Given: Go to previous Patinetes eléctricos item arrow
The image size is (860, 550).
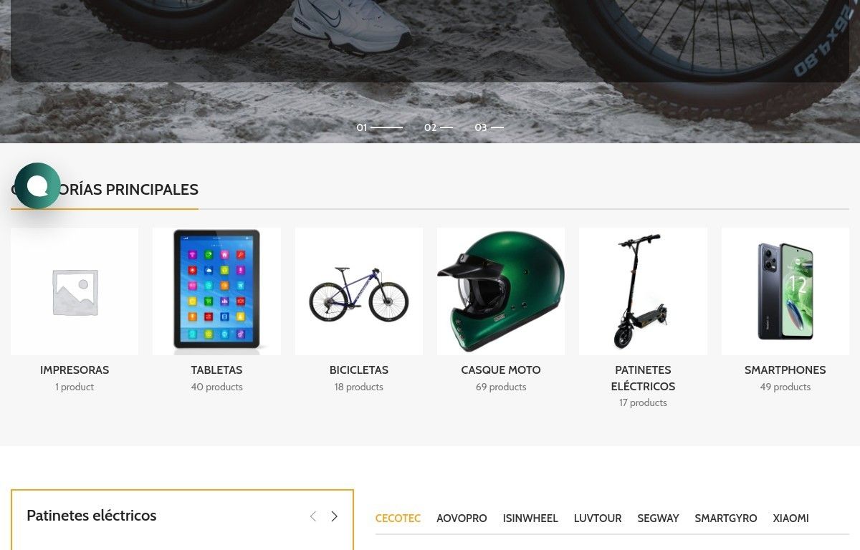Looking at the screenshot, I should tap(313, 516).
